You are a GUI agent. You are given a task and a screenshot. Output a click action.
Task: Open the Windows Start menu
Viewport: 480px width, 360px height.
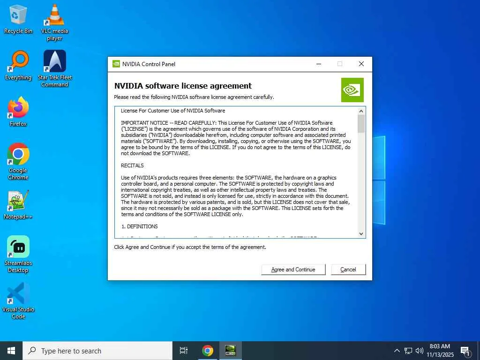11,351
